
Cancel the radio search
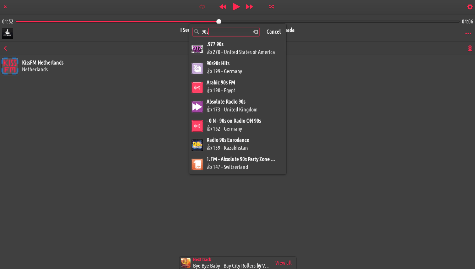pyautogui.click(x=273, y=32)
